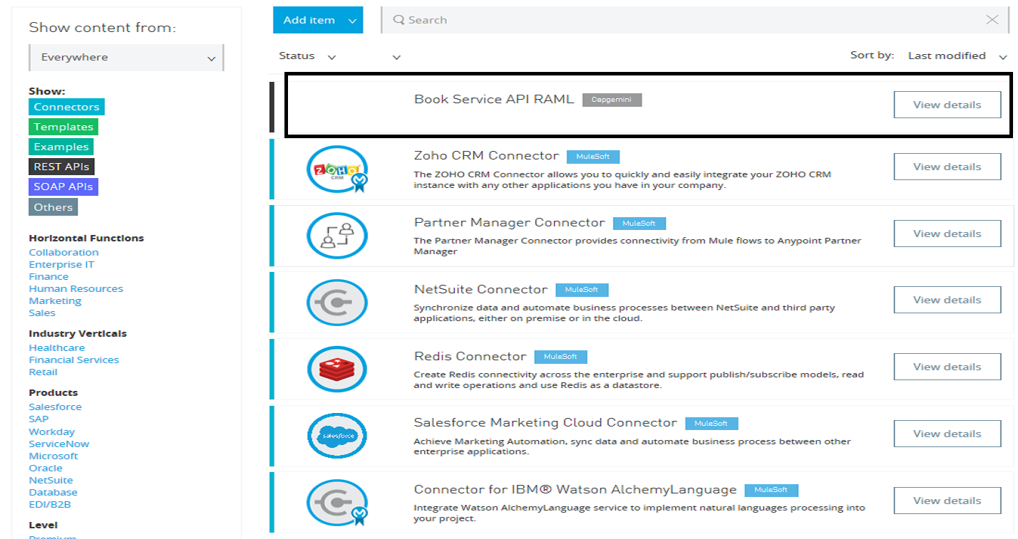Click the NetSuite Connector icon
The image size is (1018, 539).
pyautogui.click(x=336, y=302)
